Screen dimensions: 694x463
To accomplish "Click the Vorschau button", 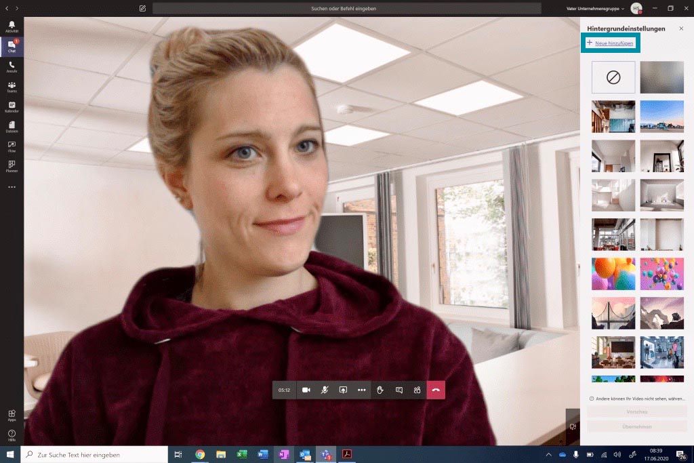I will [637, 411].
